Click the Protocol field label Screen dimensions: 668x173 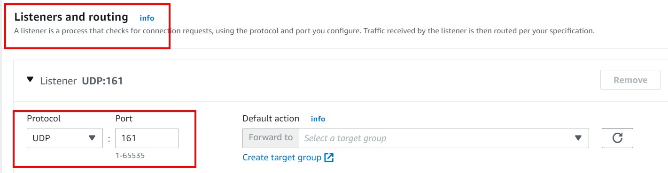tap(44, 119)
